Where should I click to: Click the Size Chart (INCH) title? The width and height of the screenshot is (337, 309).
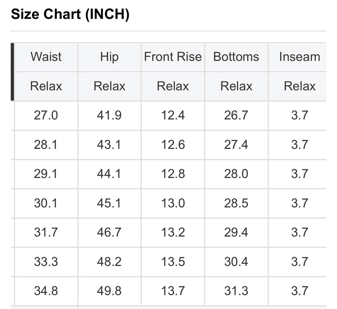click(x=70, y=14)
